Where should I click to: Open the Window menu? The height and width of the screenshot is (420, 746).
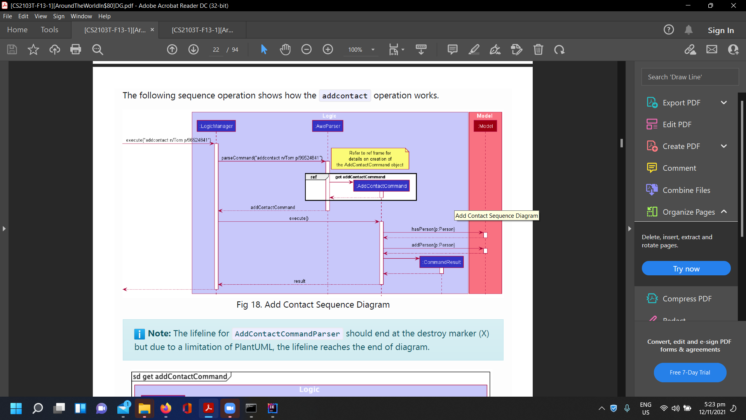point(81,16)
